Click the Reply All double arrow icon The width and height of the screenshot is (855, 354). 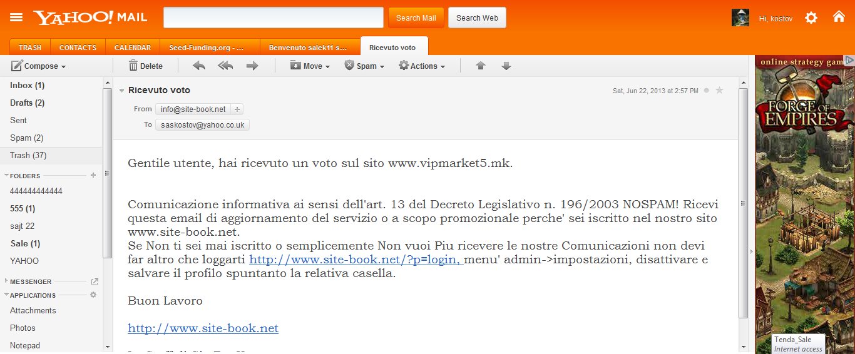point(225,66)
